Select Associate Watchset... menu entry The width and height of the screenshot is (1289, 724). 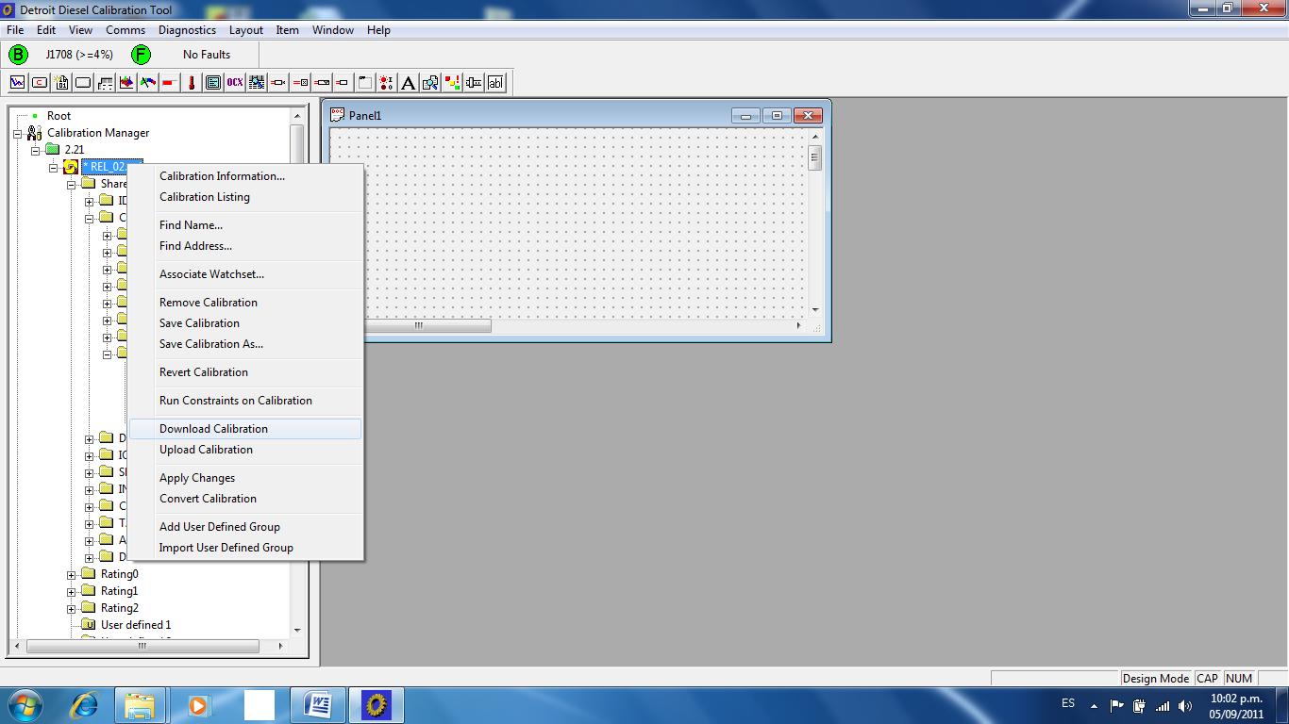pyautogui.click(x=245, y=274)
